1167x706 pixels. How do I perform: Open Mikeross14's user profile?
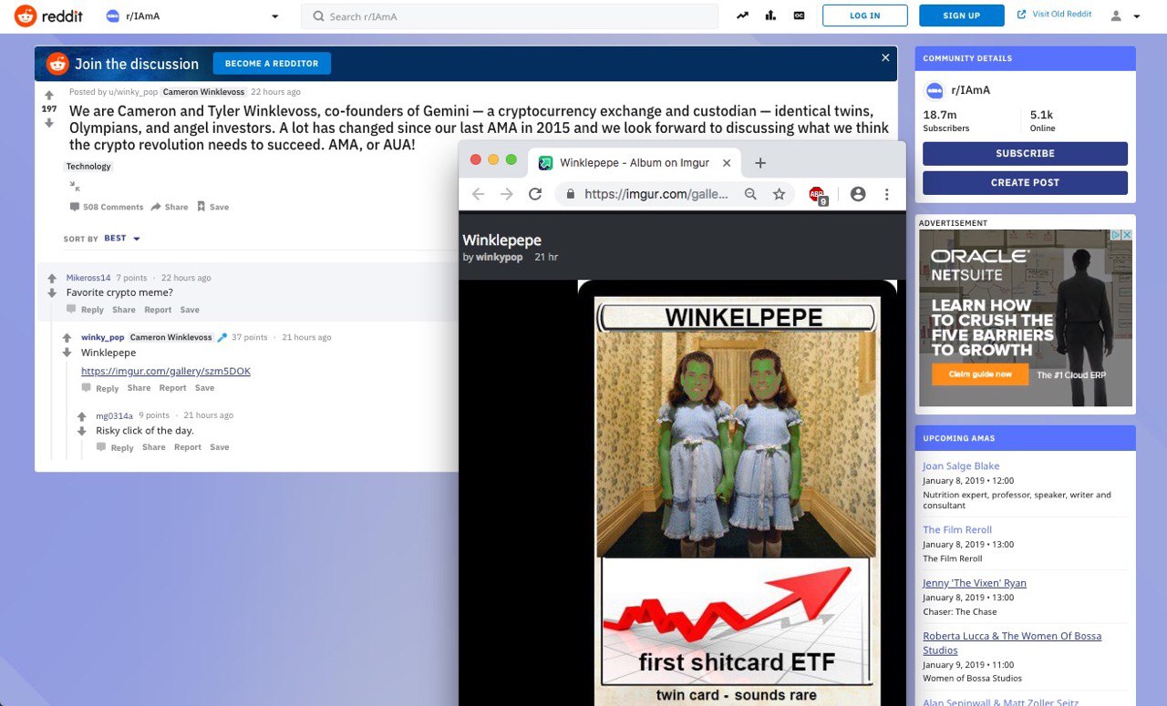88,278
